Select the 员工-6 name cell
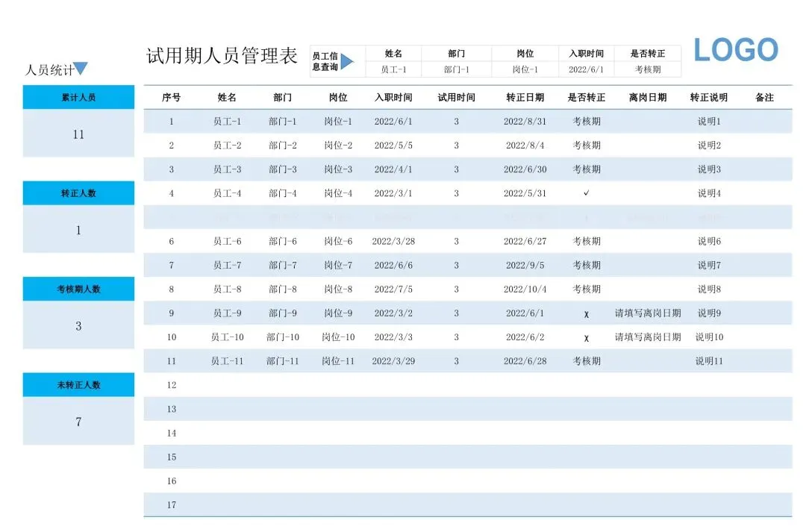 click(227, 241)
